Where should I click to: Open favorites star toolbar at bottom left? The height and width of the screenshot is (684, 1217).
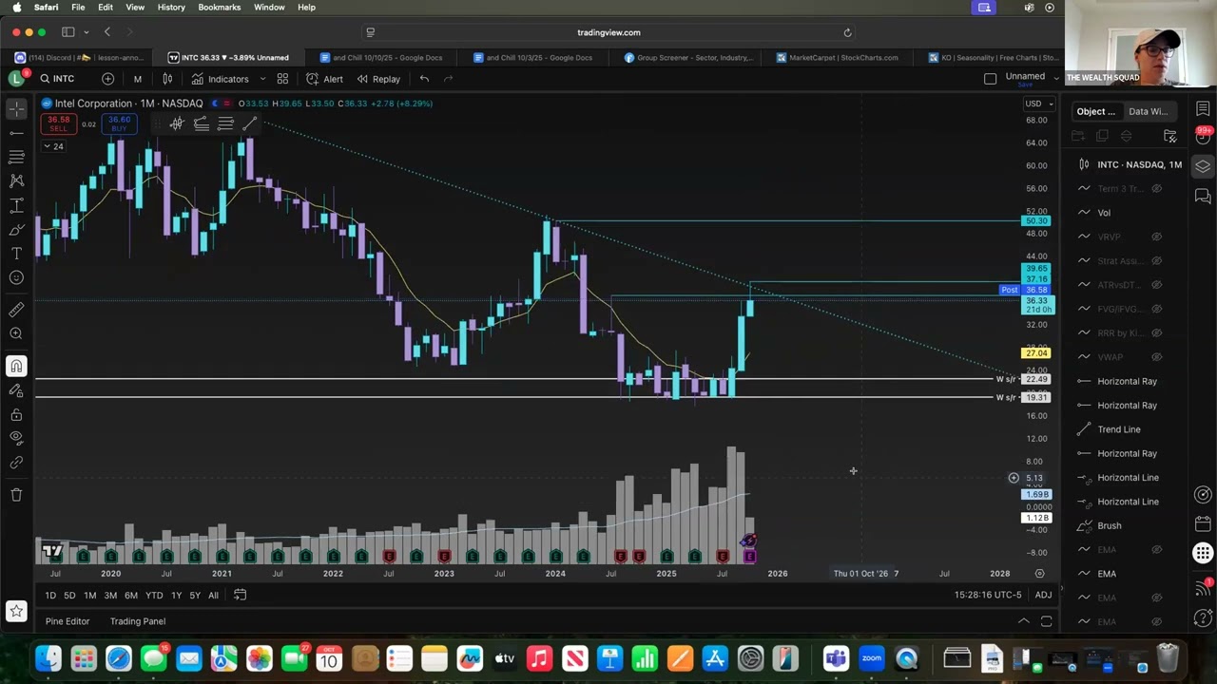point(16,612)
